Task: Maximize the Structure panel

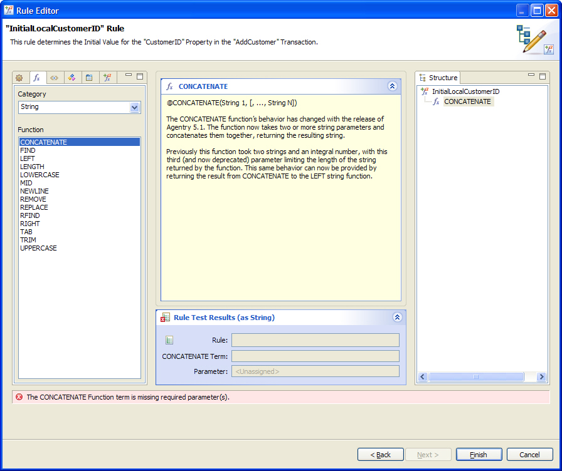Action: point(543,76)
